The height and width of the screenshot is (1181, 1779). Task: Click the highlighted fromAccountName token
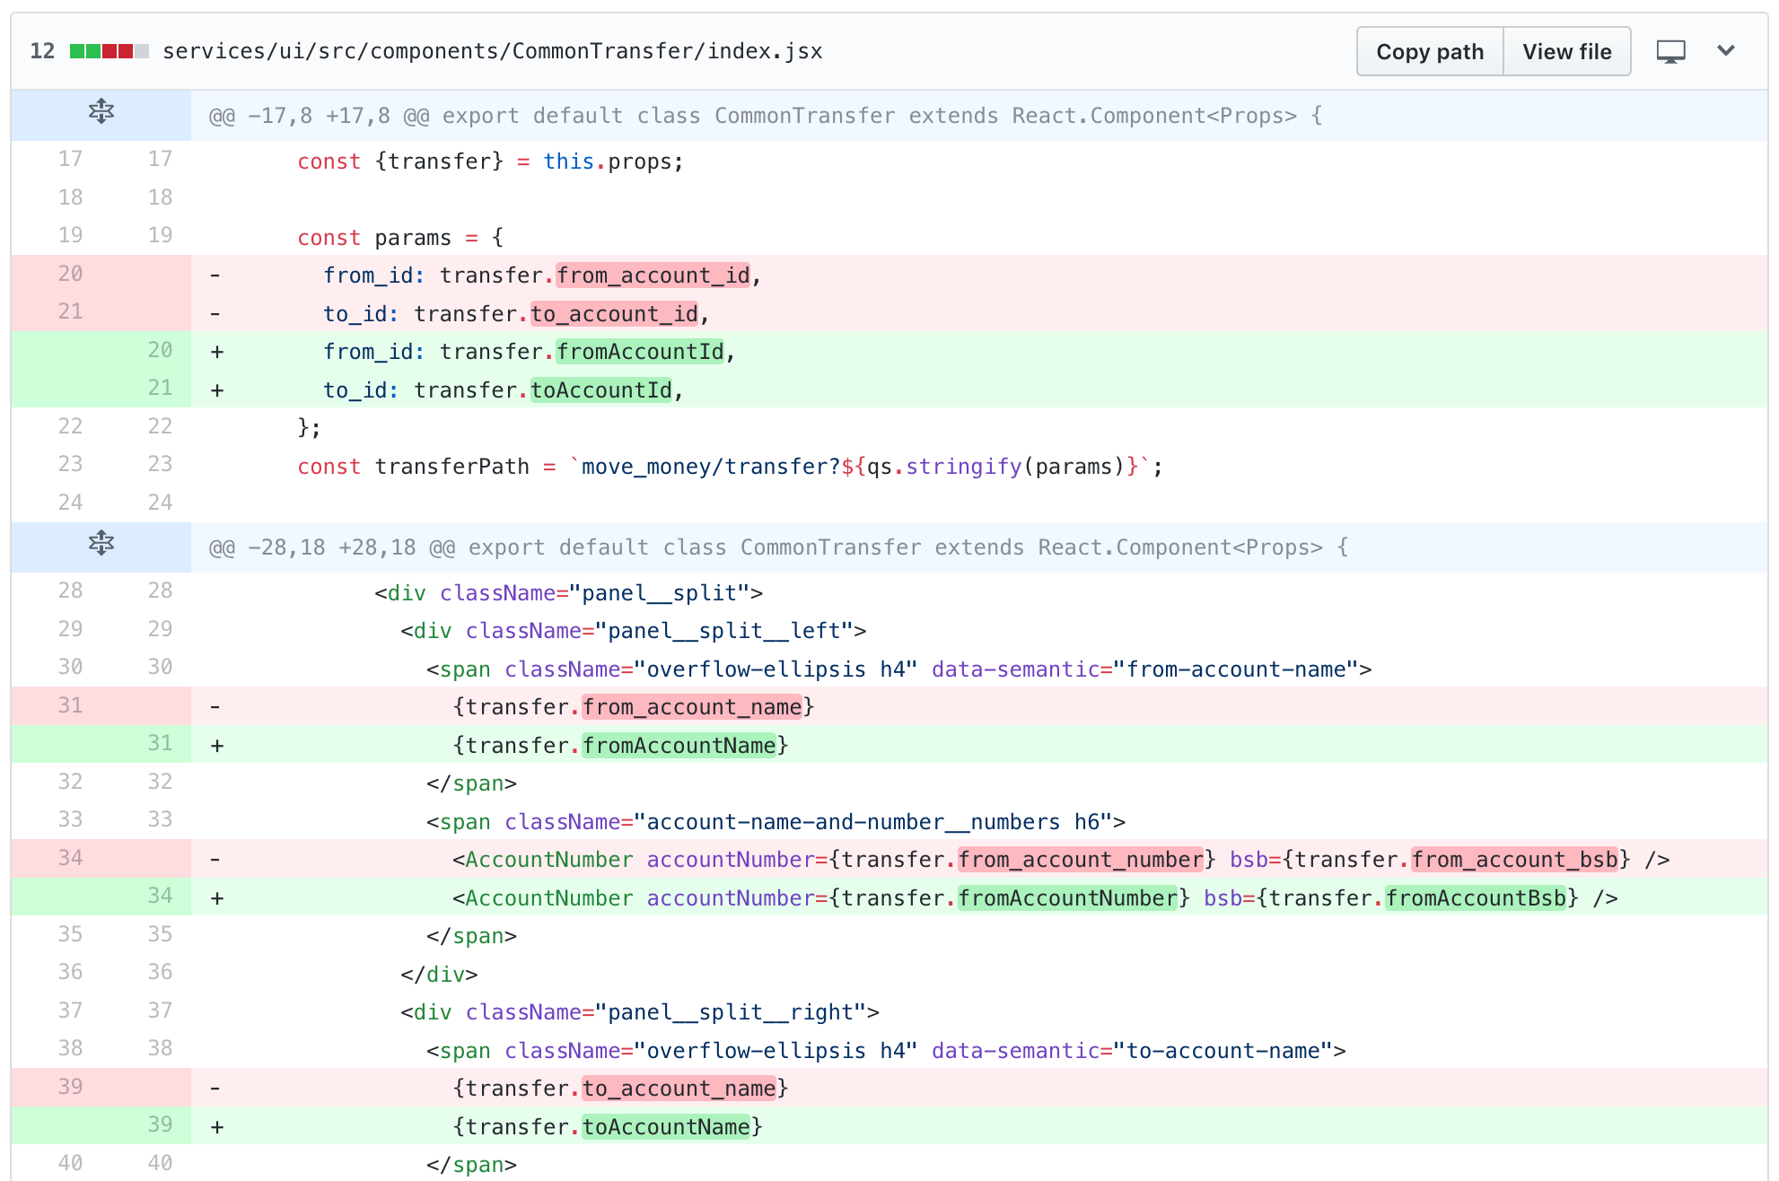click(x=679, y=746)
